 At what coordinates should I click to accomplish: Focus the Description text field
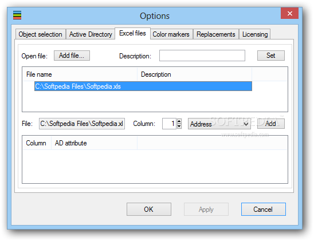(x=202, y=56)
